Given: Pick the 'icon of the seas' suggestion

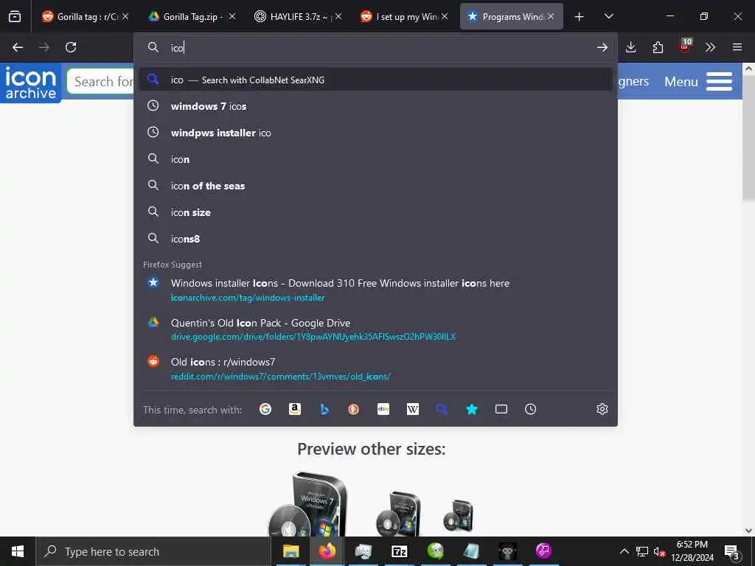Looking at the screenshot, I should tap(375, 186).
